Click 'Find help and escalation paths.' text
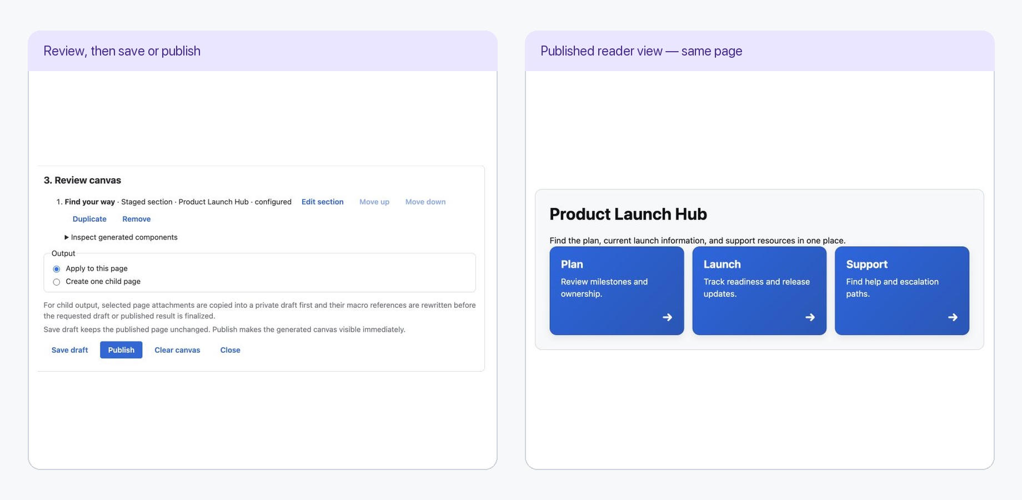 (892, 288)
